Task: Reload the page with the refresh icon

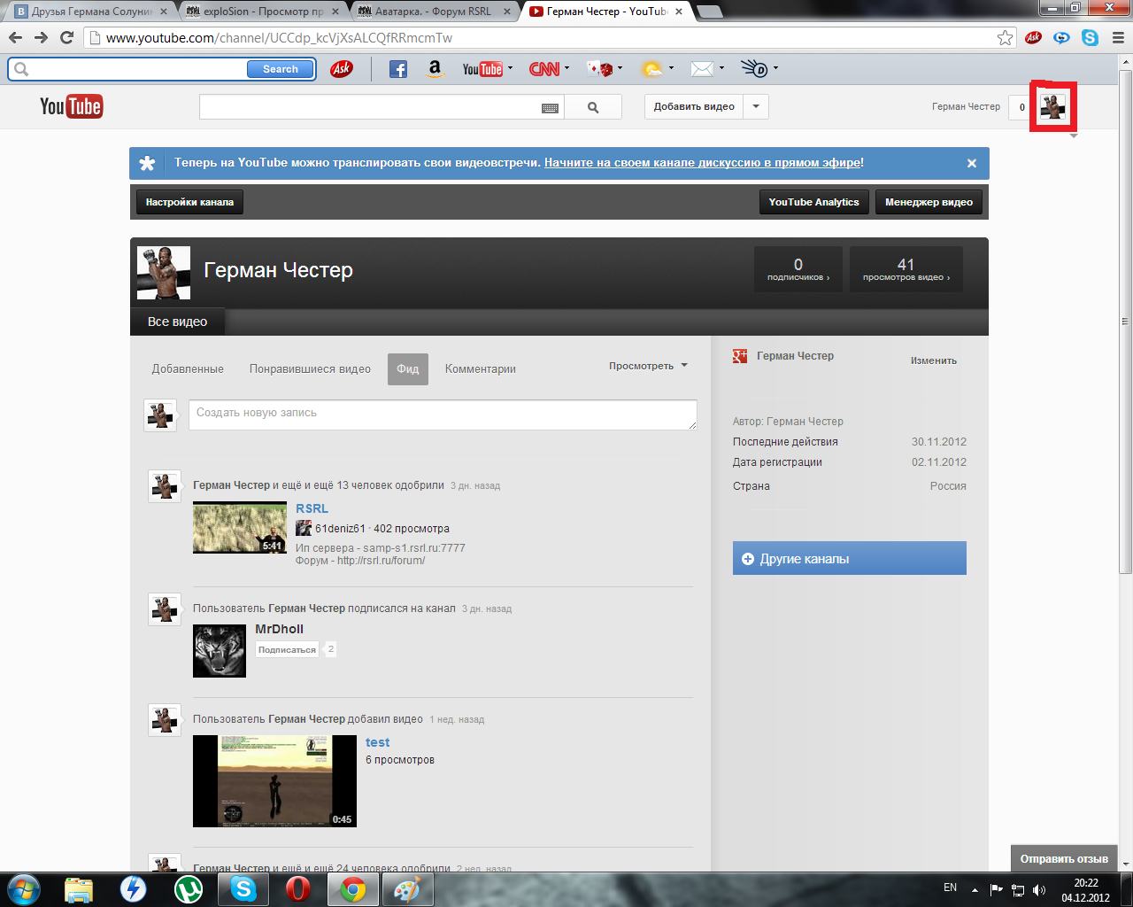Action: (x=66, y=38)
